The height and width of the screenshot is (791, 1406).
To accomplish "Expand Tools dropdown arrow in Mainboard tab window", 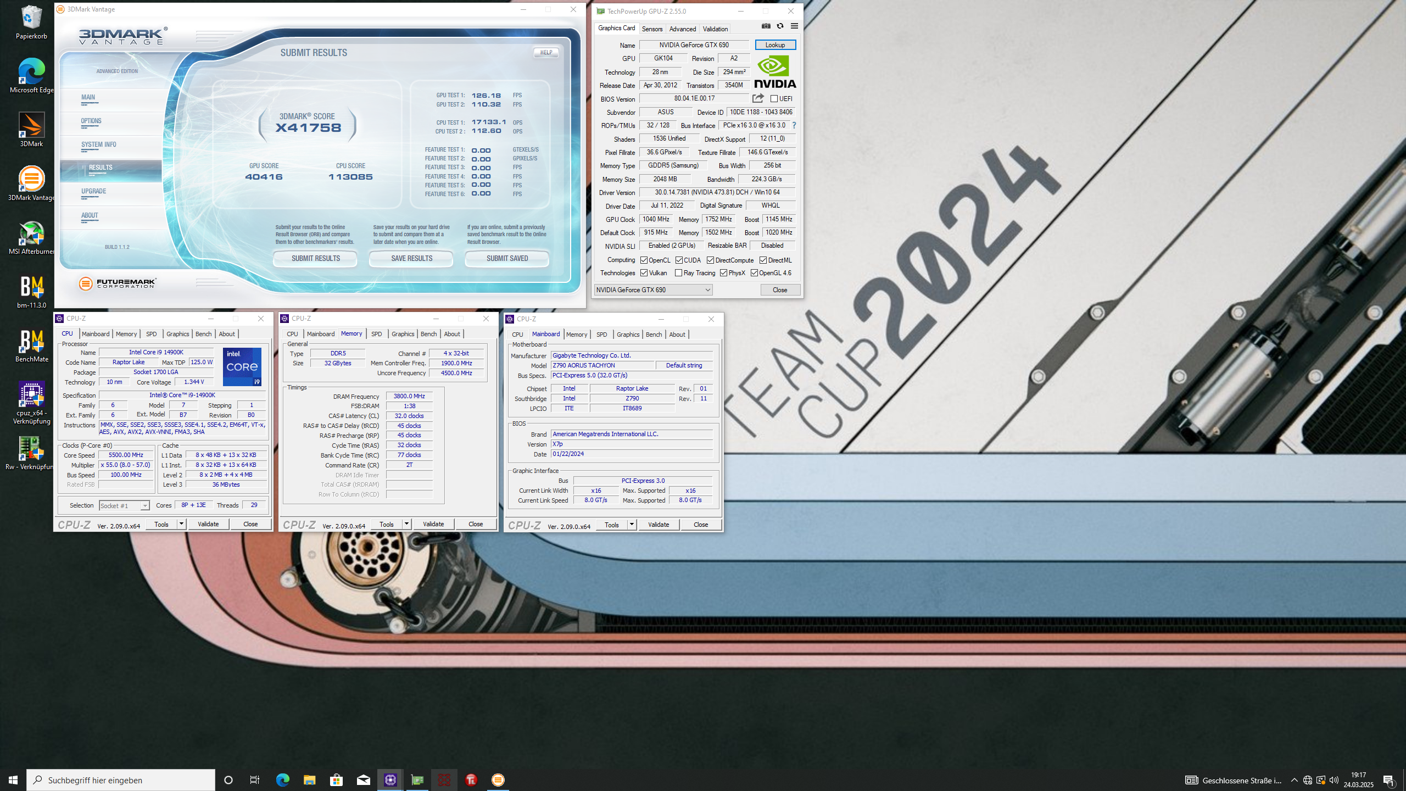I will [632, 525].
